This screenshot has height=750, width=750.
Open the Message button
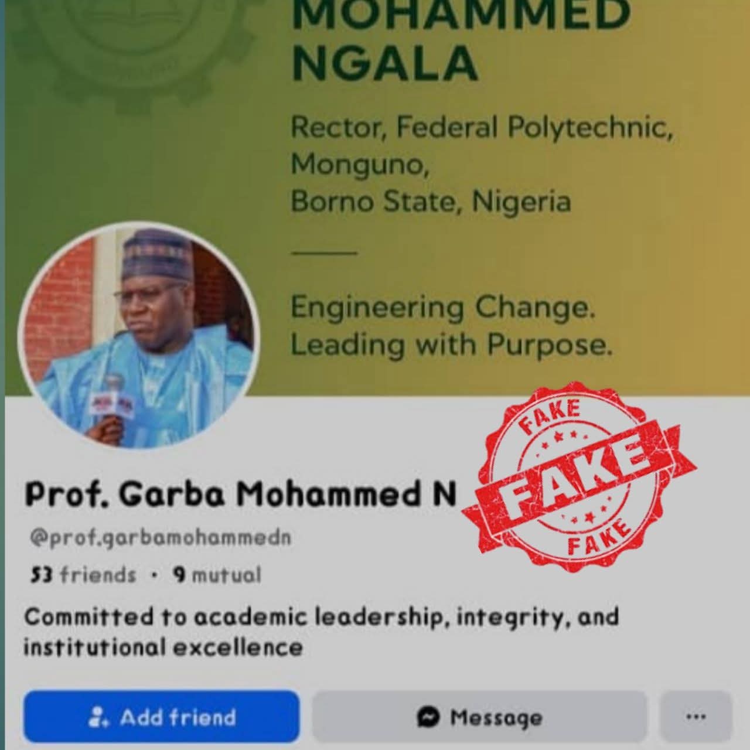pyautogui.click(x=479, y=717)
